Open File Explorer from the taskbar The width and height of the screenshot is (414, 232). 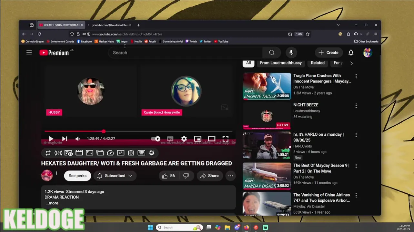pos(227,227)
